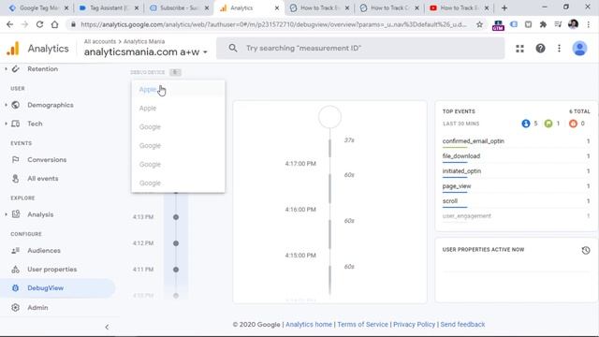
Task: Click the blue events count icon
Action: tap(526, 124)
